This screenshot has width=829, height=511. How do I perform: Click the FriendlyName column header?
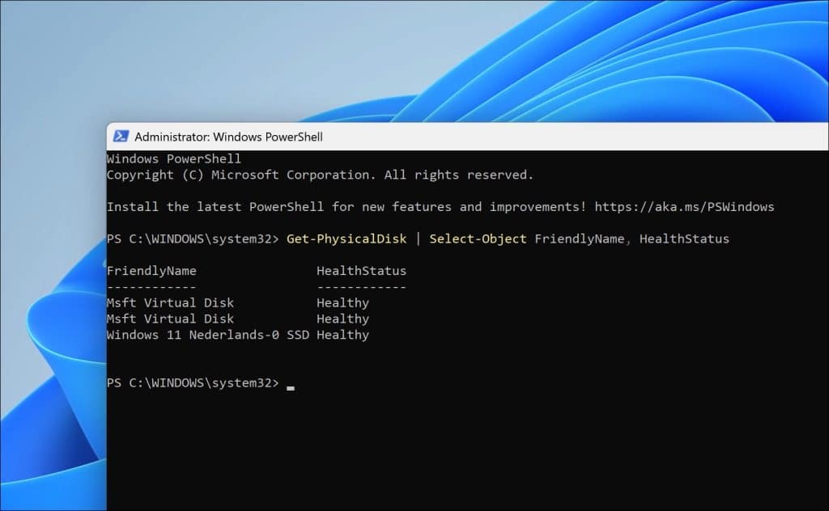151,271
